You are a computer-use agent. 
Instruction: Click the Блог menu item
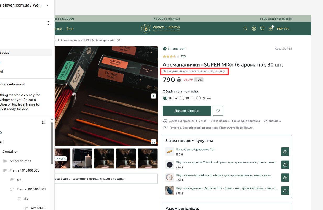[70, 29]
